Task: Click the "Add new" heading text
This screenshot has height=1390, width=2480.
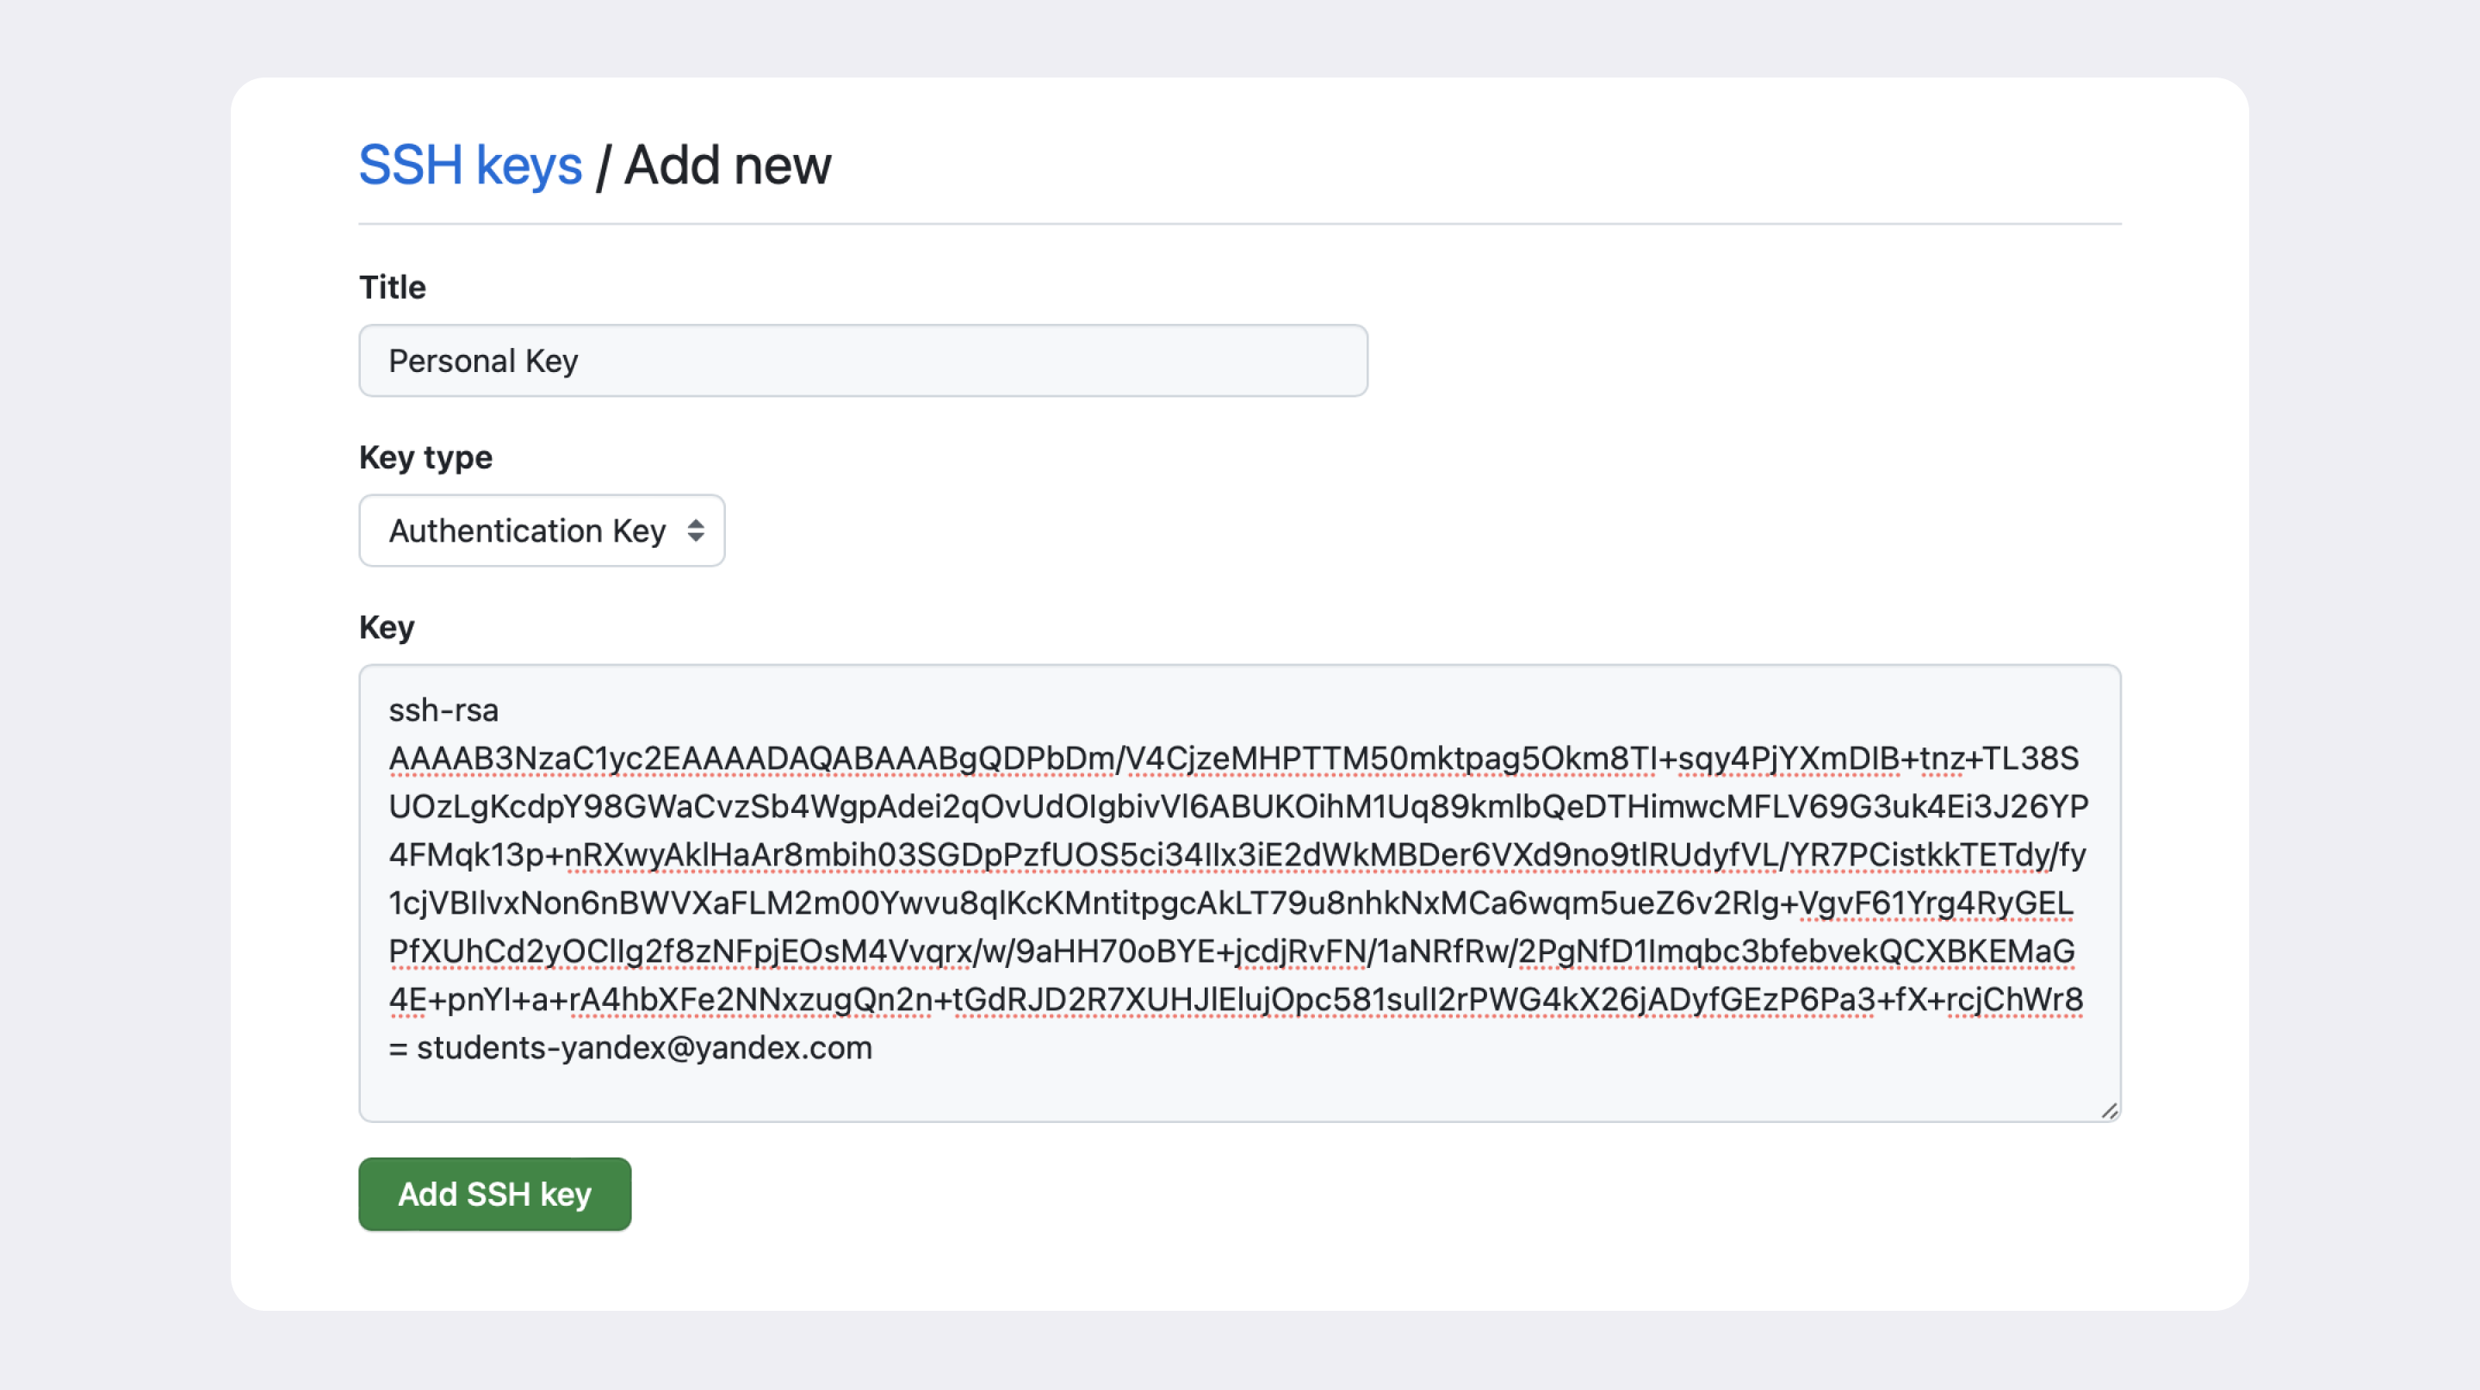Action: coord(728,164)
